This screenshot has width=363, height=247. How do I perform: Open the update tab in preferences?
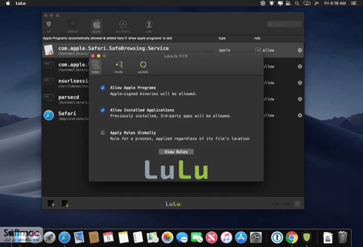point(143,67)
